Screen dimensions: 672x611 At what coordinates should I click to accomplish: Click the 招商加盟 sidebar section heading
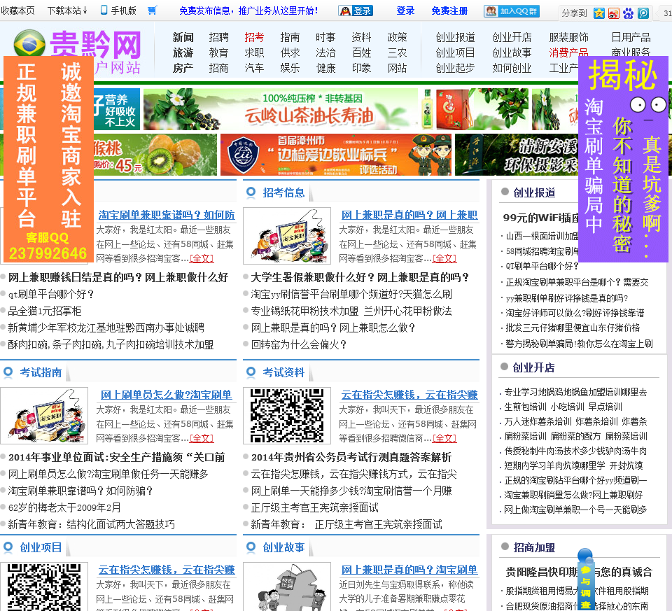(x=534, y=547)
